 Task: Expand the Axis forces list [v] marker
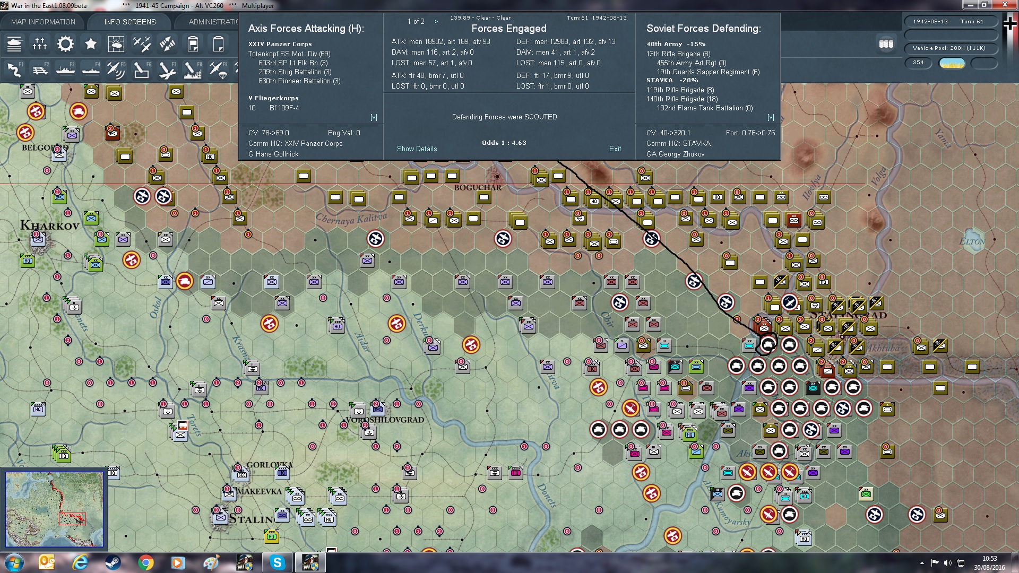coord(374,117)
